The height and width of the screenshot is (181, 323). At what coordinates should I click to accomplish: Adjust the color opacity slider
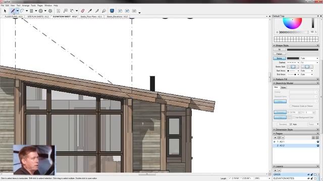tap(294, 32)
